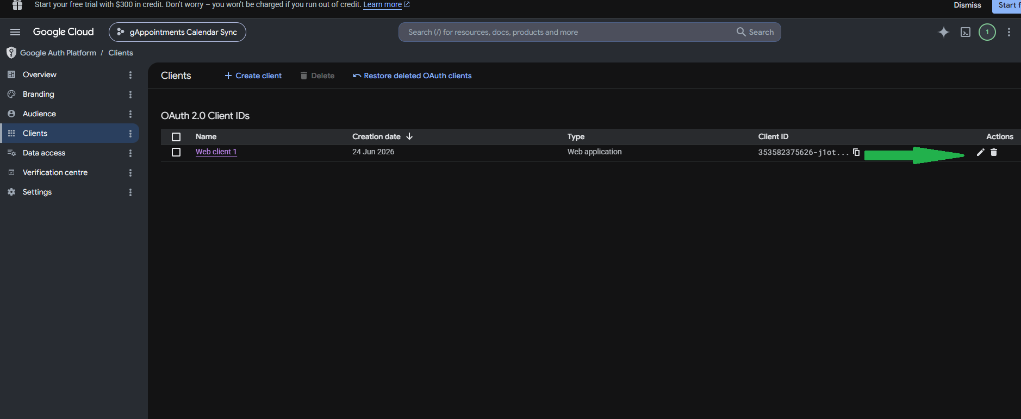Dismiss the free trial banner
1021x419 pixels.
pos(967,5)
